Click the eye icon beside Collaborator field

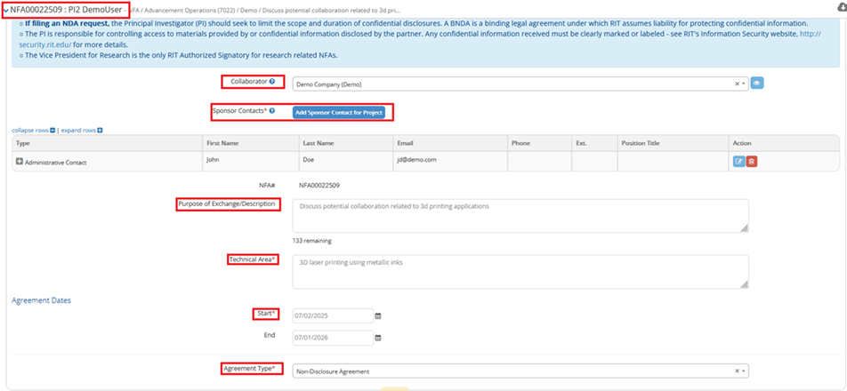pos(757,84)
